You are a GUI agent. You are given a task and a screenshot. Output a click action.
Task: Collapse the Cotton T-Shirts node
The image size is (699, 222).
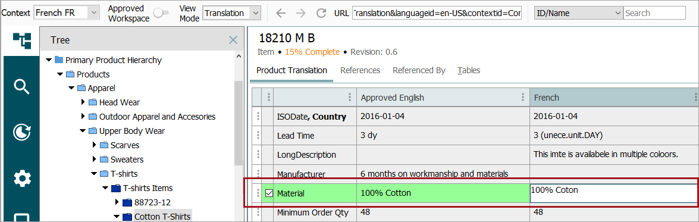(117, 217)
